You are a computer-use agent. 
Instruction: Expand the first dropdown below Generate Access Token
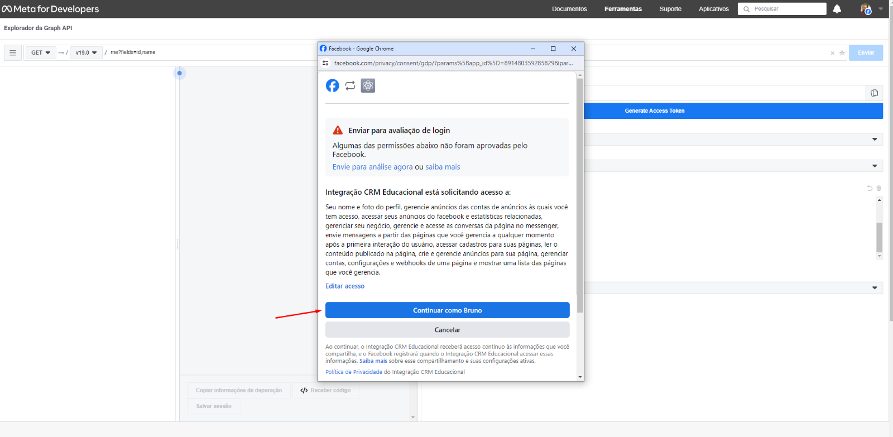click(875, 140)
